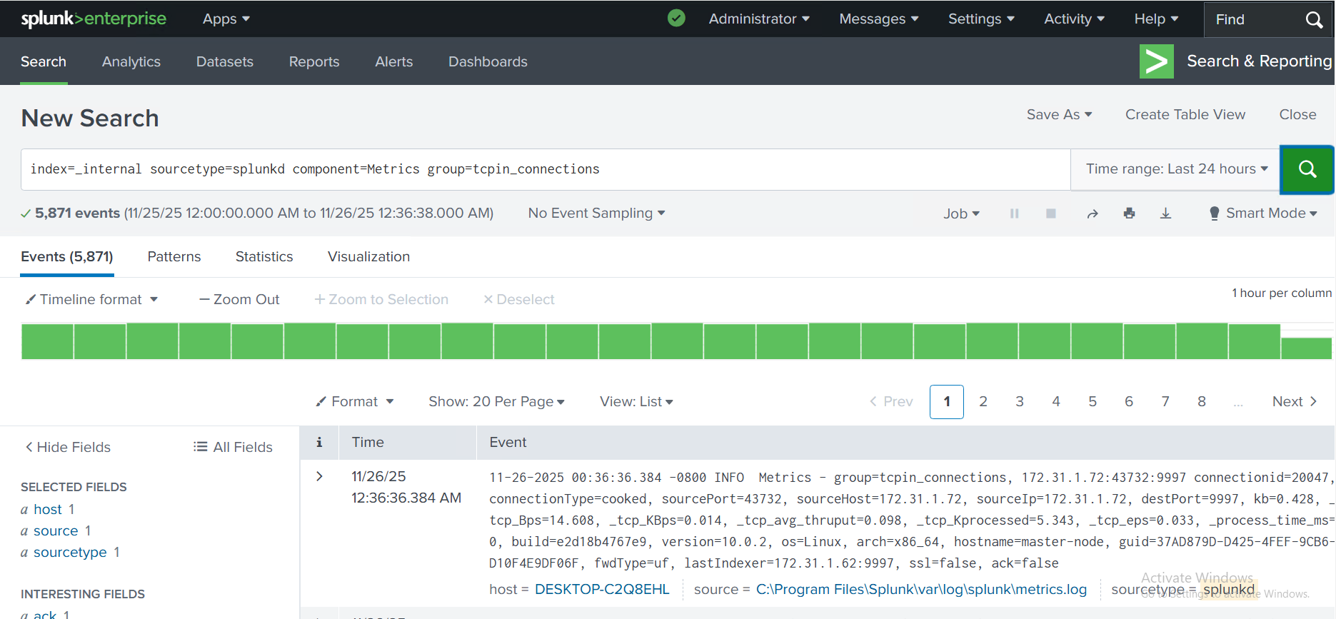Open the Format dropdown above events
Image resolution: width=1336 pixels, height=619 pixels.
(x=355, y=402)
